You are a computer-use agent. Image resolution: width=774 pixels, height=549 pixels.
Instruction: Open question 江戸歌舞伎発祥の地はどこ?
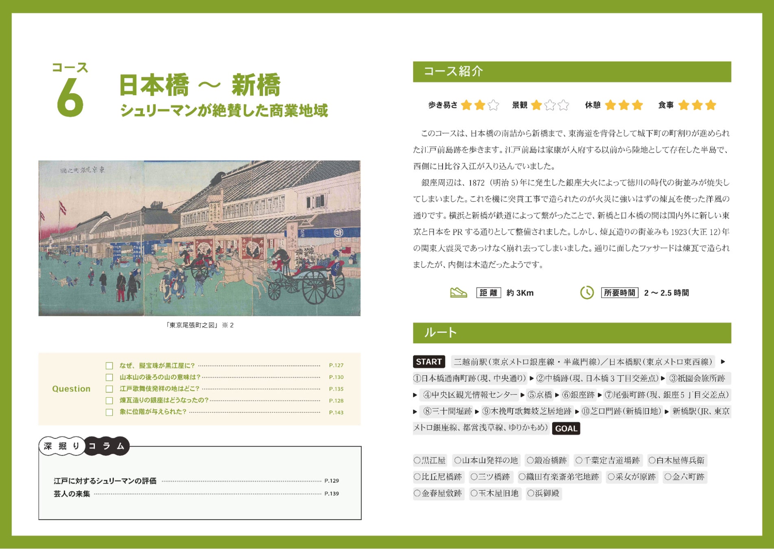coord(160,389)
